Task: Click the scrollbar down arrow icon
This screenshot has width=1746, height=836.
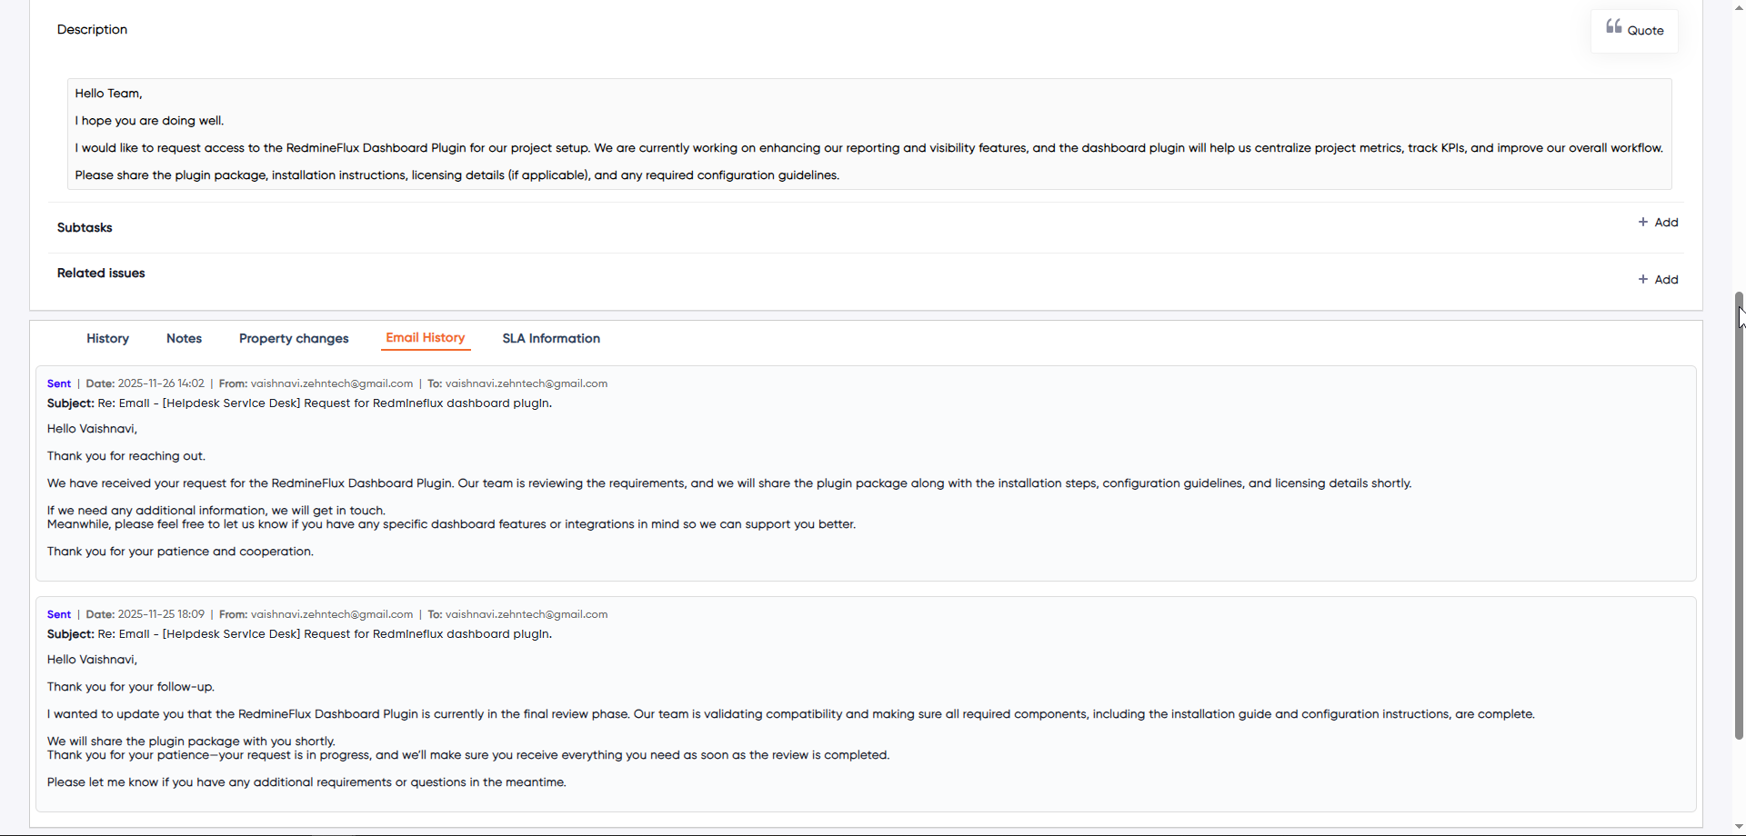Action: (1739, 826)
